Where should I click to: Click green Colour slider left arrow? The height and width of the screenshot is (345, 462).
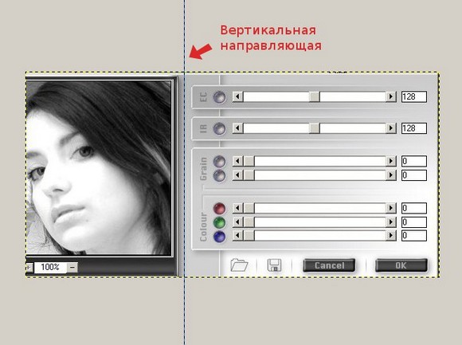(x=238, y=222)
